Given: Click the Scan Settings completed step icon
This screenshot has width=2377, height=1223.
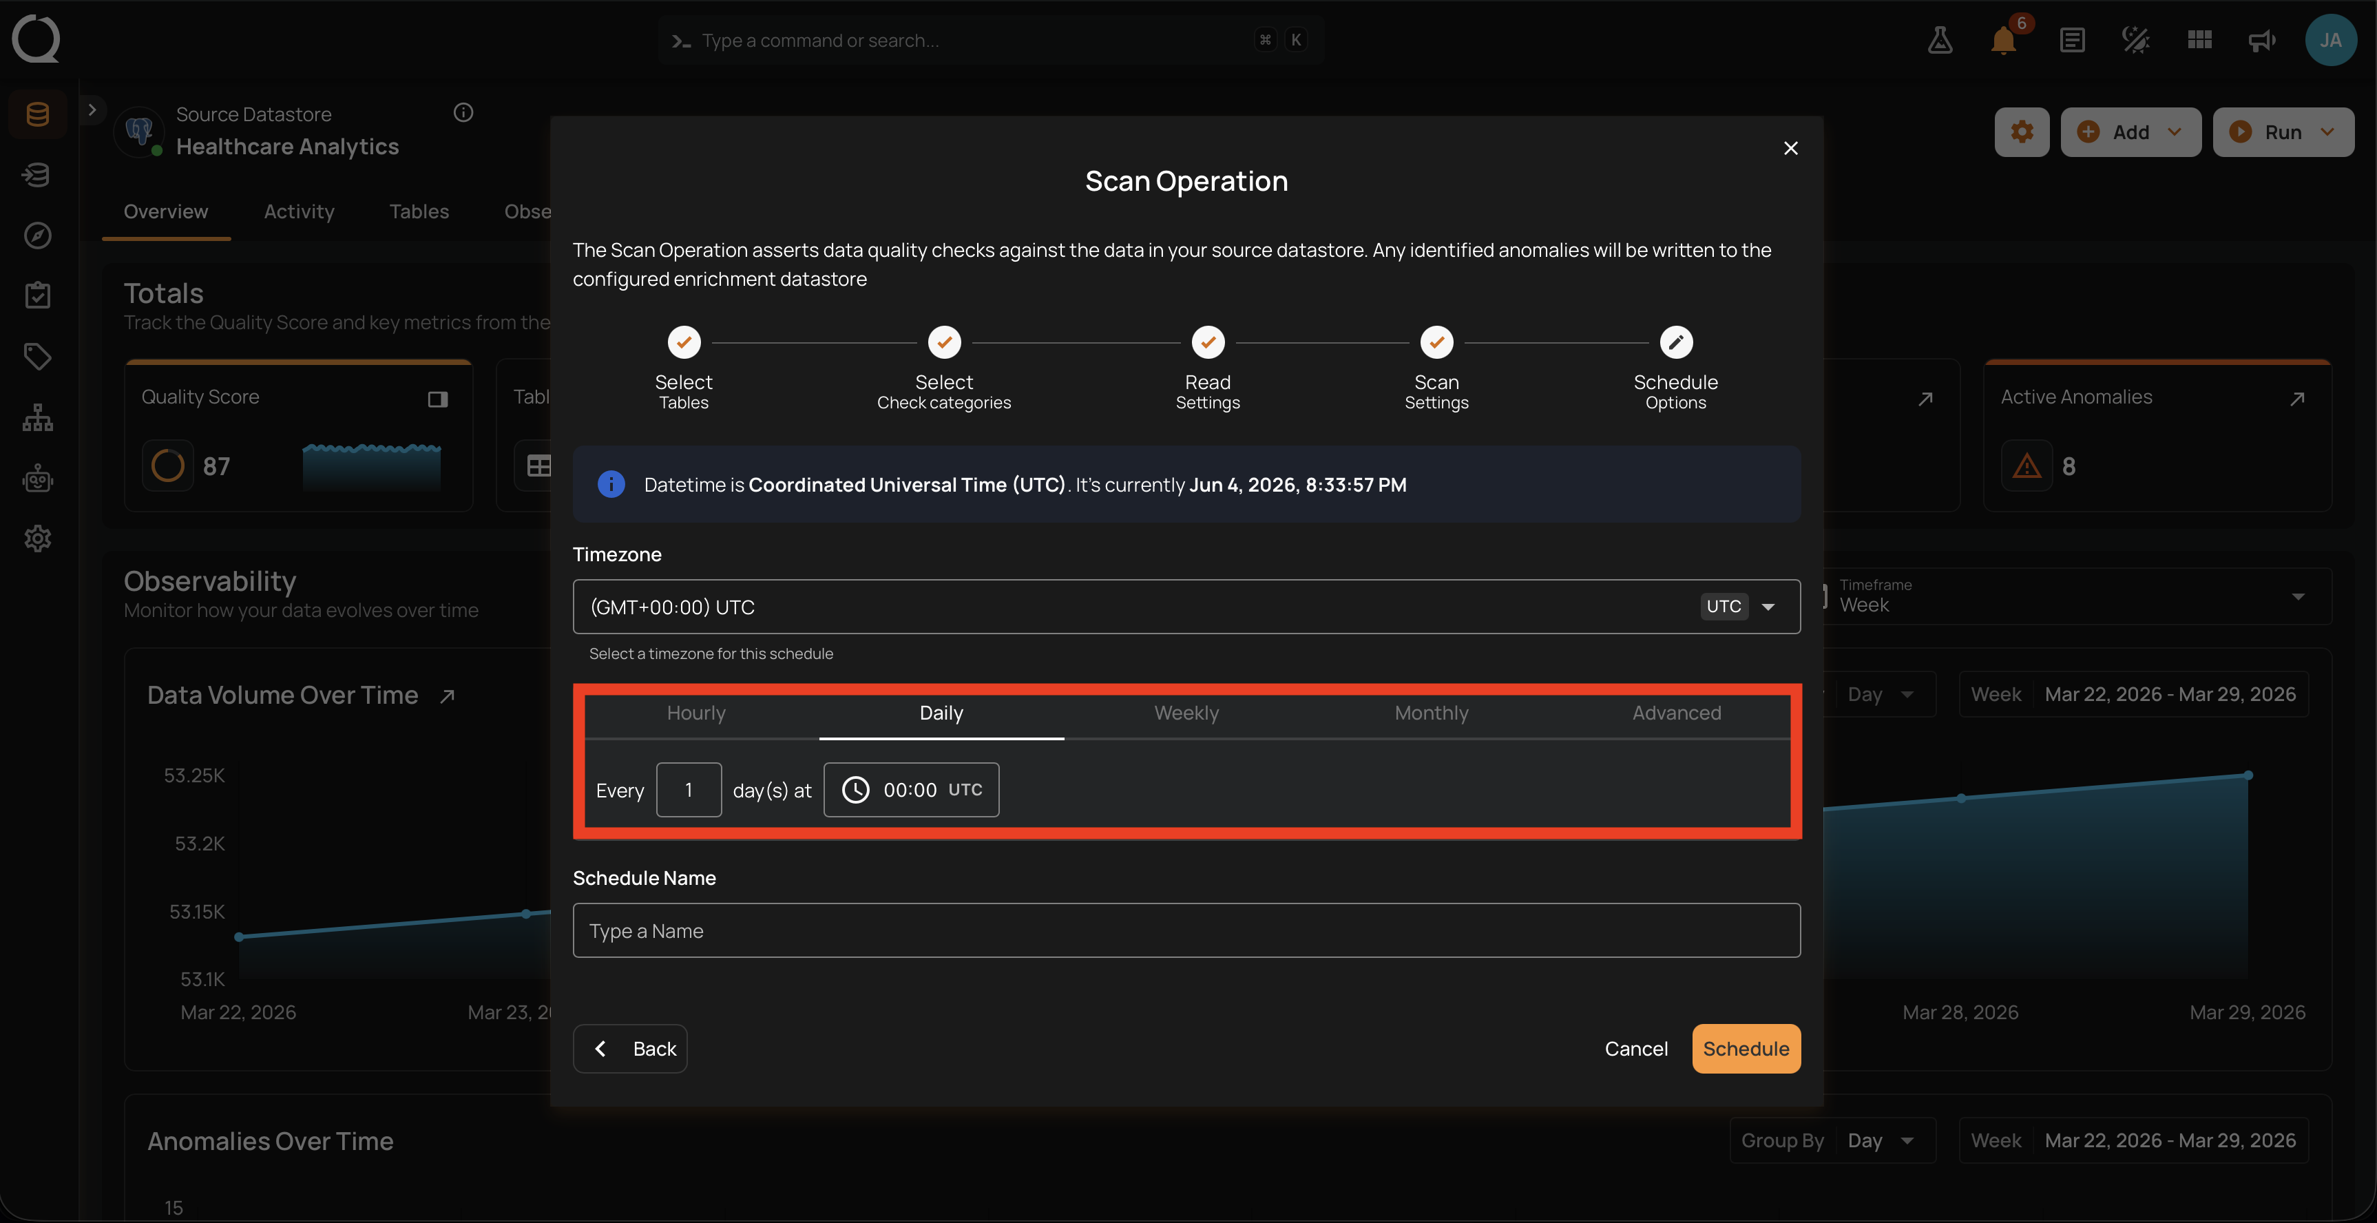Looking at the screenshot, I should point(1436,342).
